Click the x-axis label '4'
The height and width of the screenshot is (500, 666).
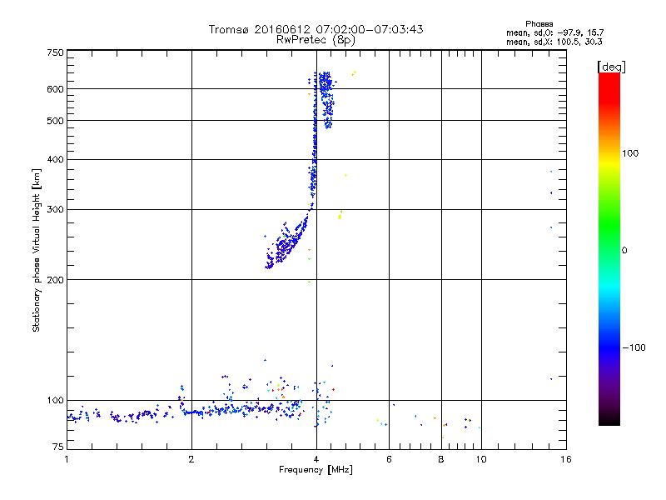click(x=316, y=459)
